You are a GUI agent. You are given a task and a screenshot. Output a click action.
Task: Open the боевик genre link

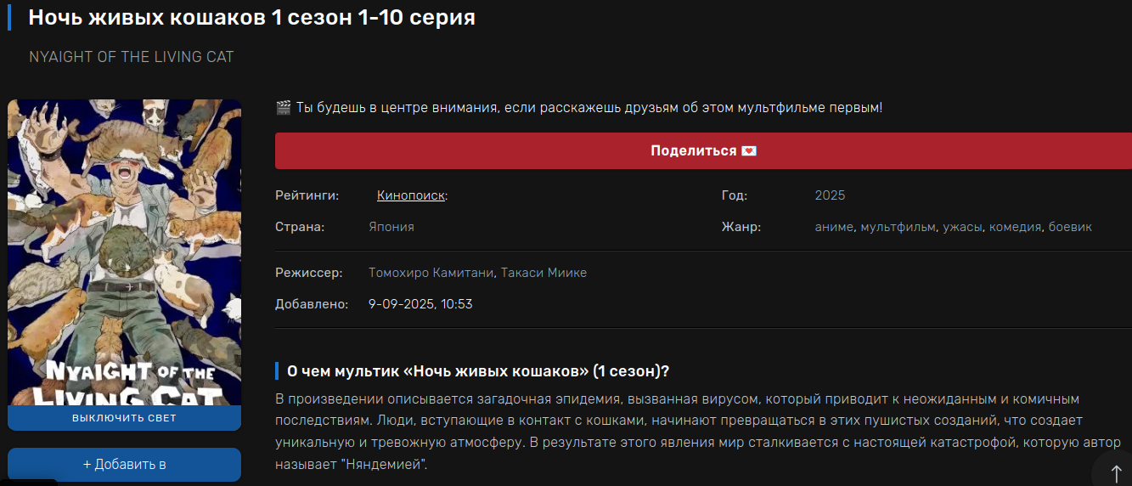1070,227
